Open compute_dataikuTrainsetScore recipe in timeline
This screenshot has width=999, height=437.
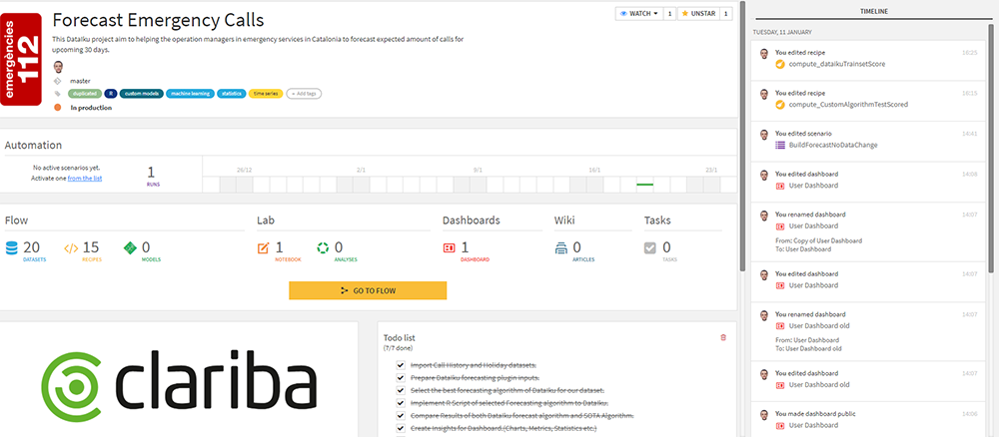pyautogui.click(x=836, y=64)
